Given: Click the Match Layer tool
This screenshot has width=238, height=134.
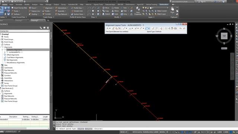Looking at the screenshot, I should coord(160,14).
